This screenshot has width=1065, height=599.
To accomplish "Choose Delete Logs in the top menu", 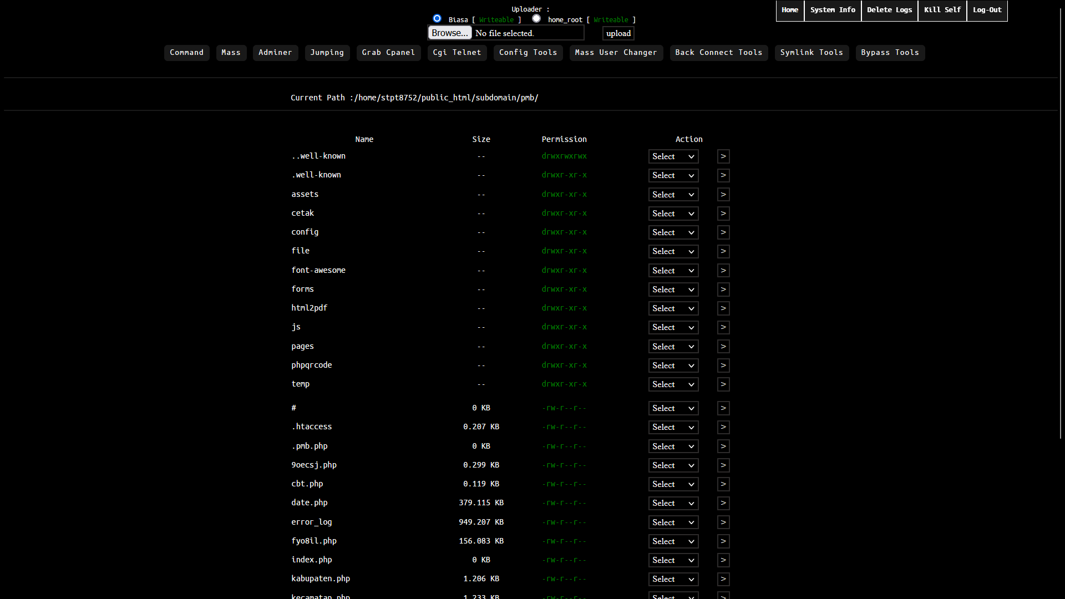I will 889,11.
